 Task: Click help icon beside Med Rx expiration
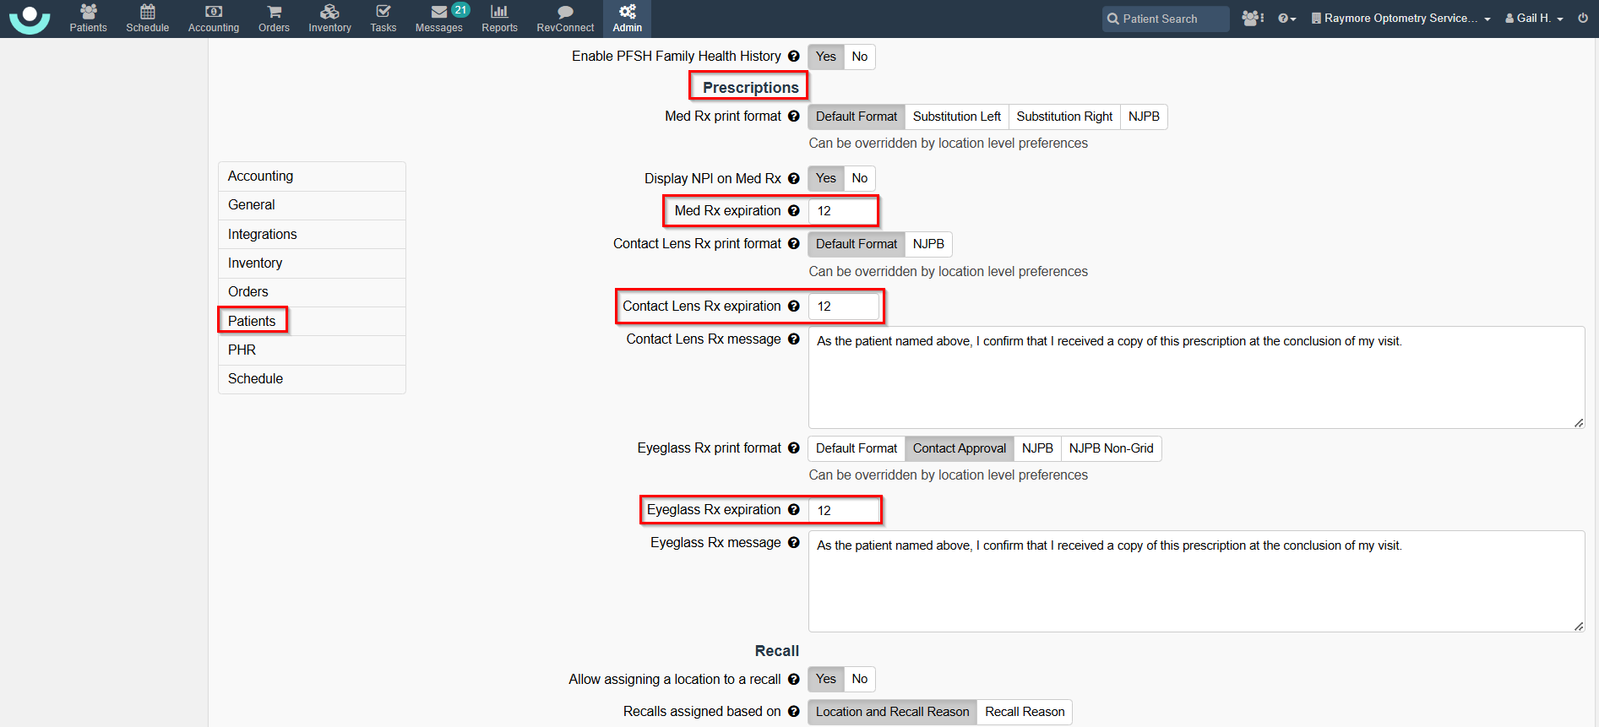click(x=793, y=211)
